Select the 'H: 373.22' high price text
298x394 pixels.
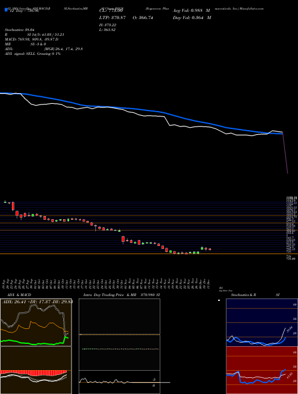[108, 25]
